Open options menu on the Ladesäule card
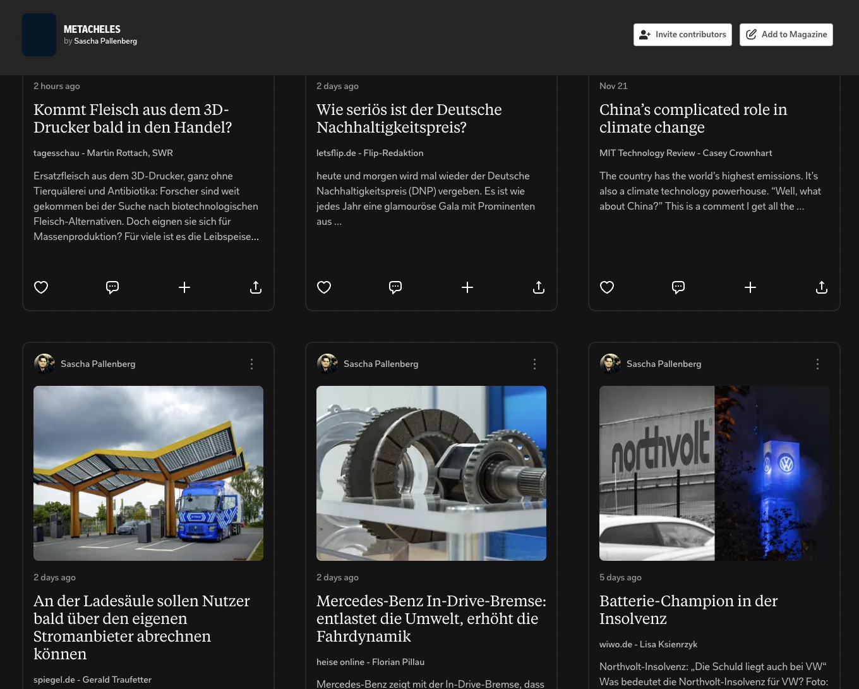859x689 pixels. pos(251,364)
